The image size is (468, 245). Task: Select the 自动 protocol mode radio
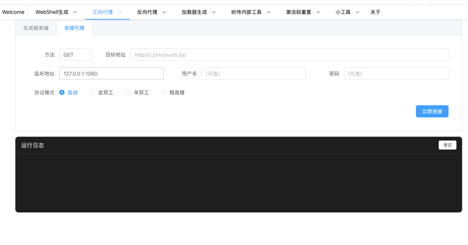(62, 93)
